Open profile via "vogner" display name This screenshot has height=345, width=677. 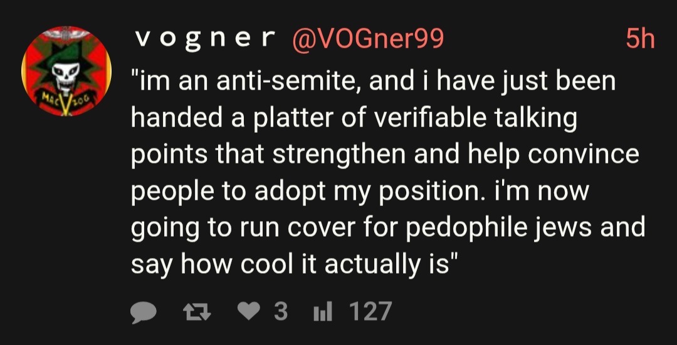pos(204,39)
